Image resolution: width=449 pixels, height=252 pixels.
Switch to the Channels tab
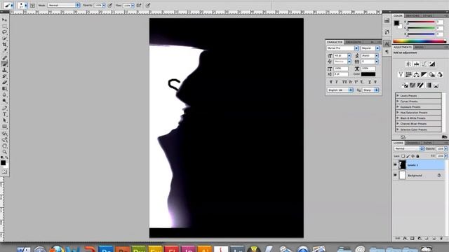click(x=413, y=143)
